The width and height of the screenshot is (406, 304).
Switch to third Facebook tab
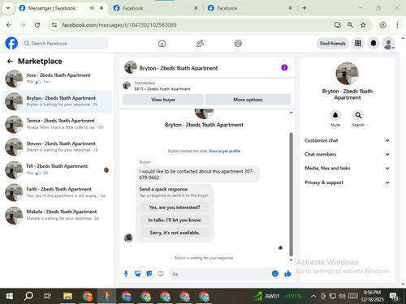point(250,8)
